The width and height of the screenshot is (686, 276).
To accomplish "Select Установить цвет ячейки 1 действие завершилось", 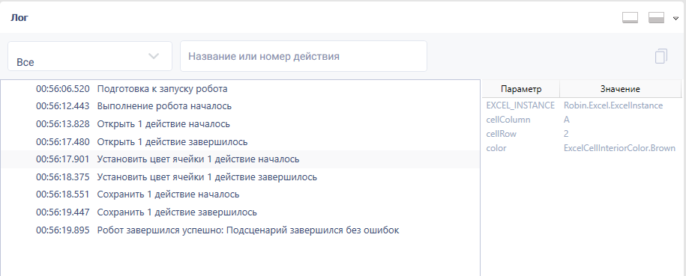I will pos(240,177).
